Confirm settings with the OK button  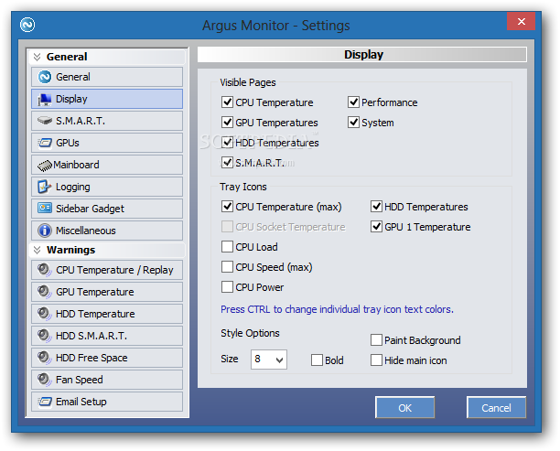405,407
